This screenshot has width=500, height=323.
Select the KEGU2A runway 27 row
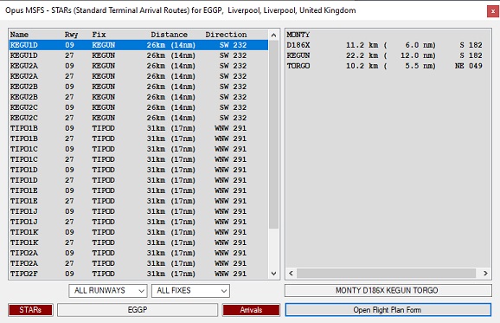[x=138, y=76]
